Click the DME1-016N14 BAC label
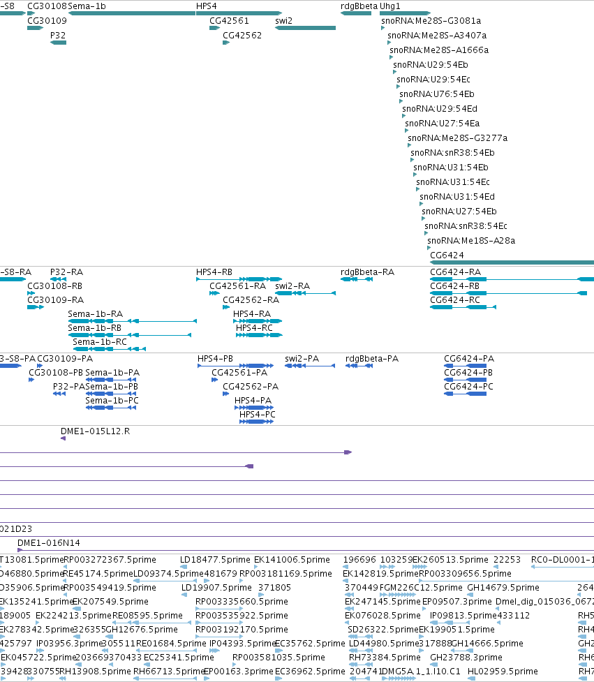This screenshot has width=594, height=682. 49,543
